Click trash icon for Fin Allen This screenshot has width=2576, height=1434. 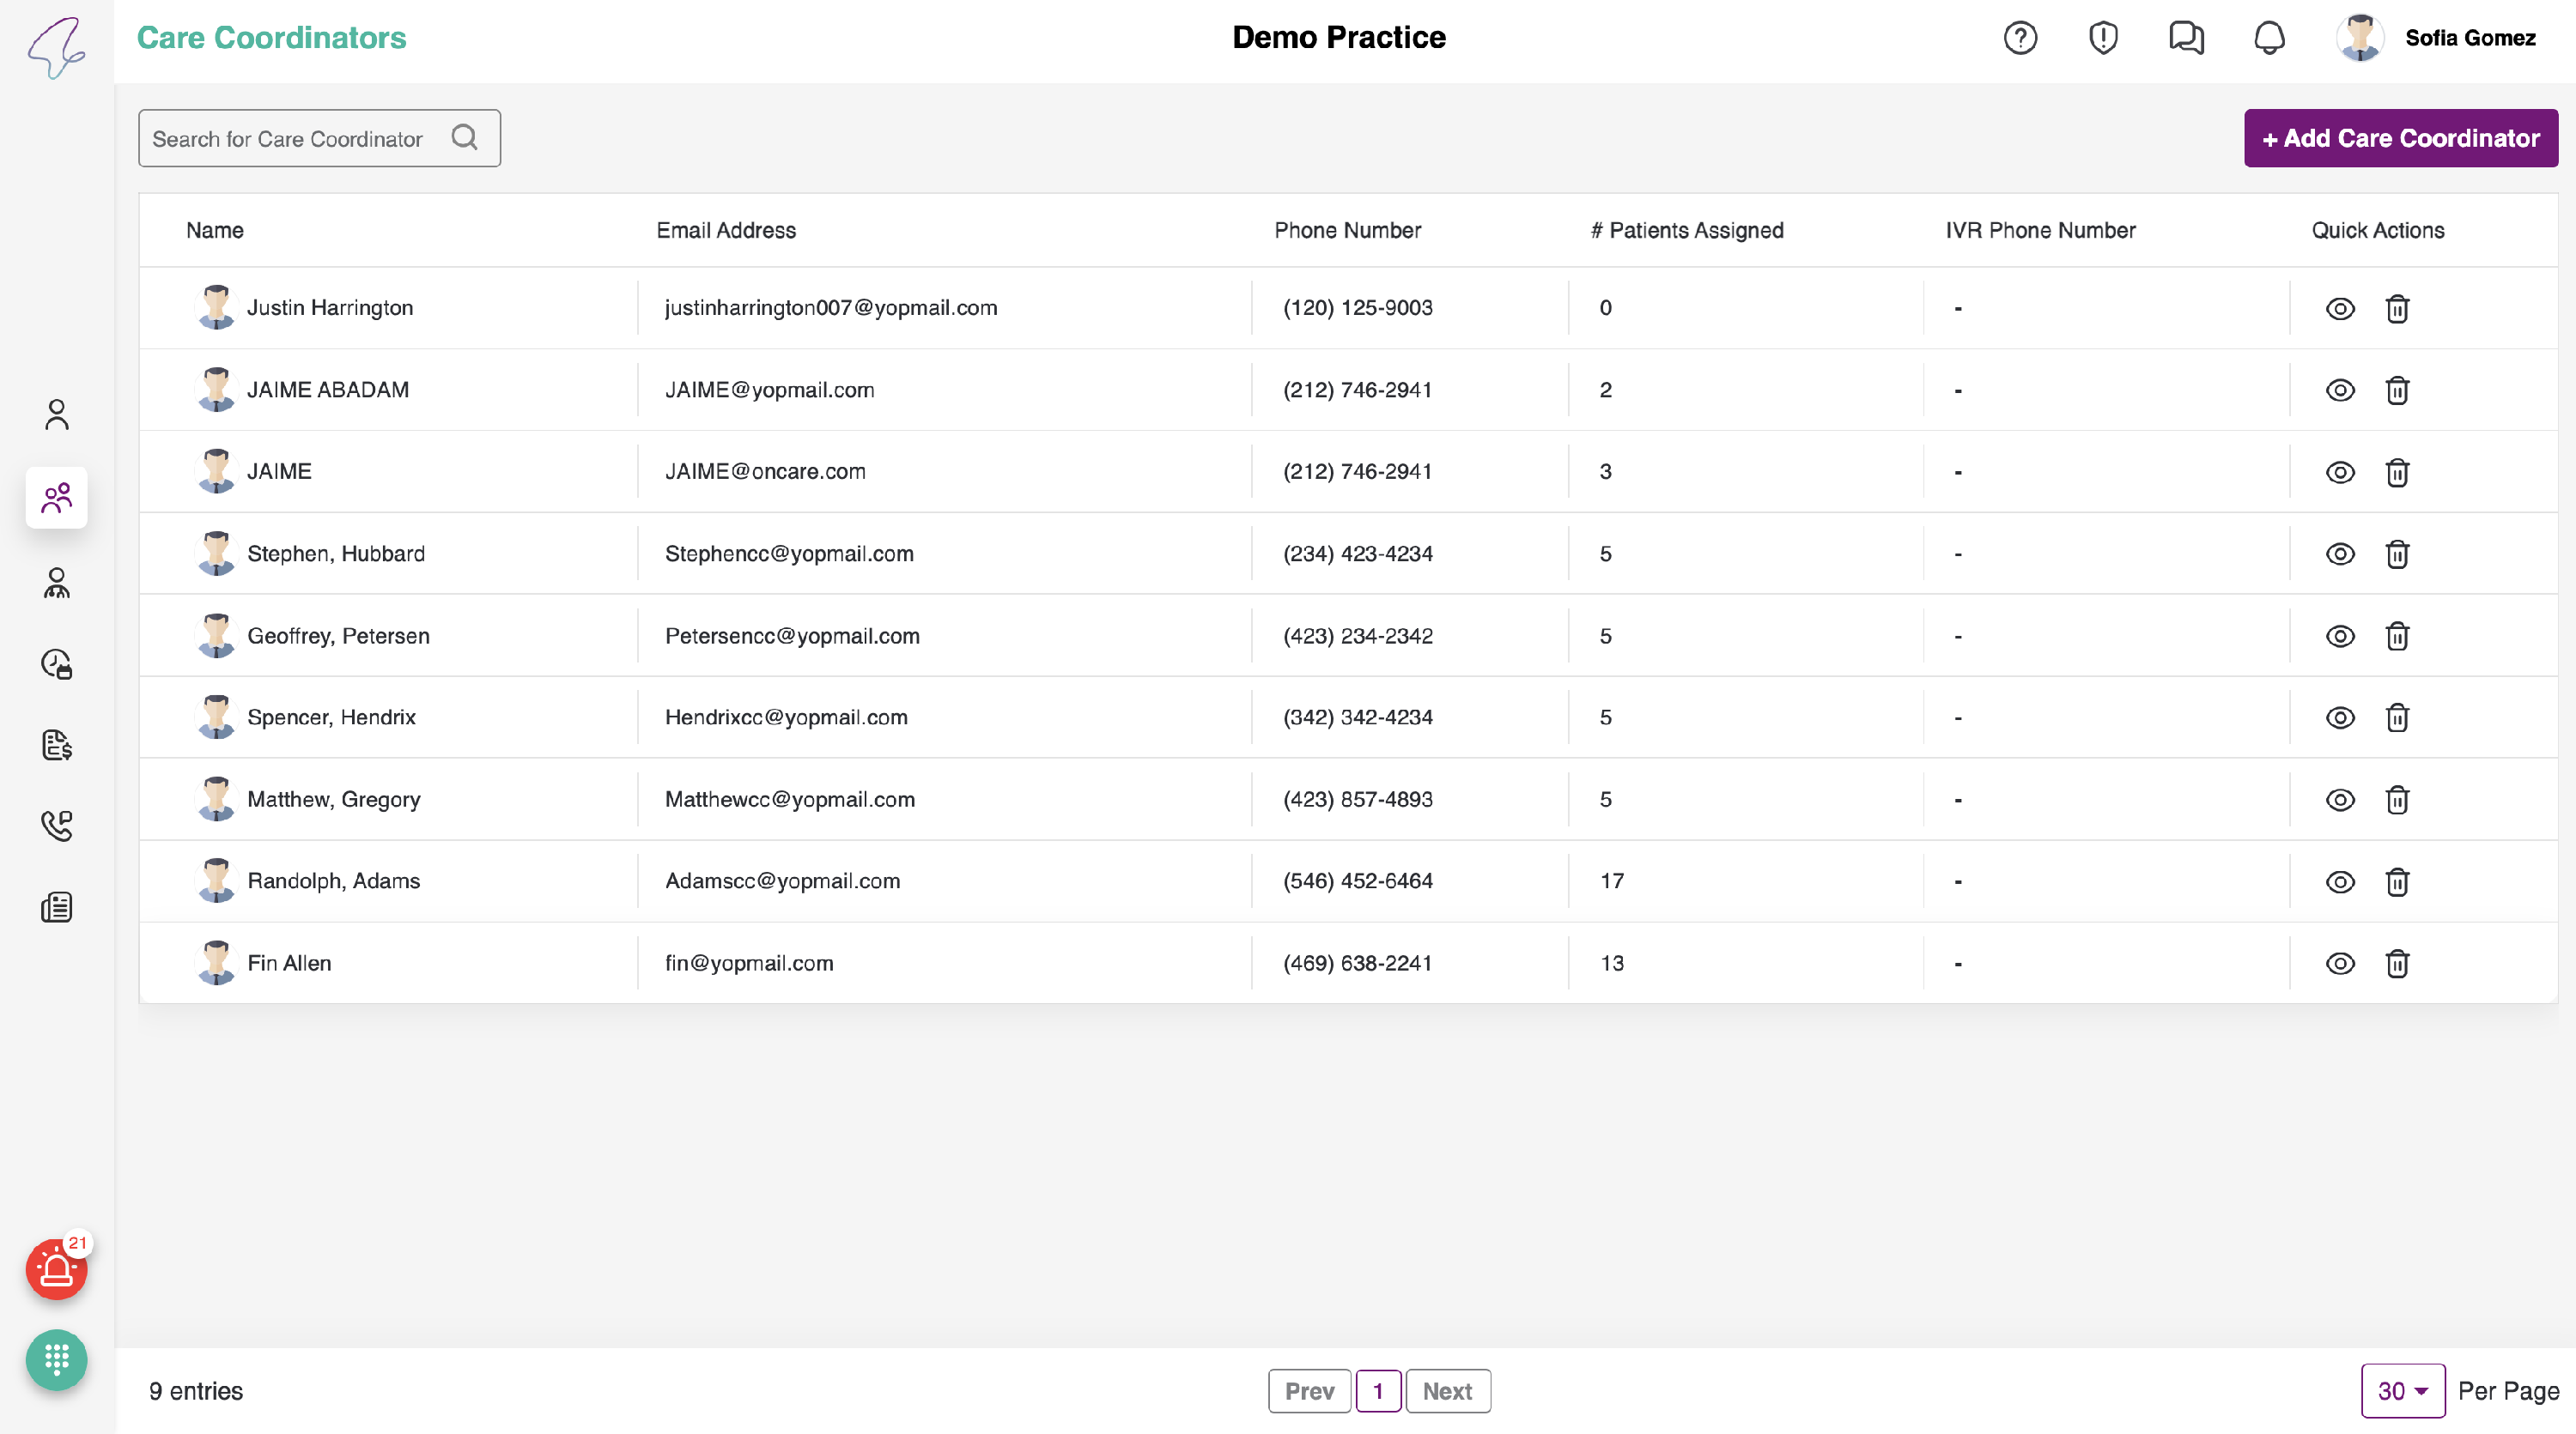click(2397, 964)
